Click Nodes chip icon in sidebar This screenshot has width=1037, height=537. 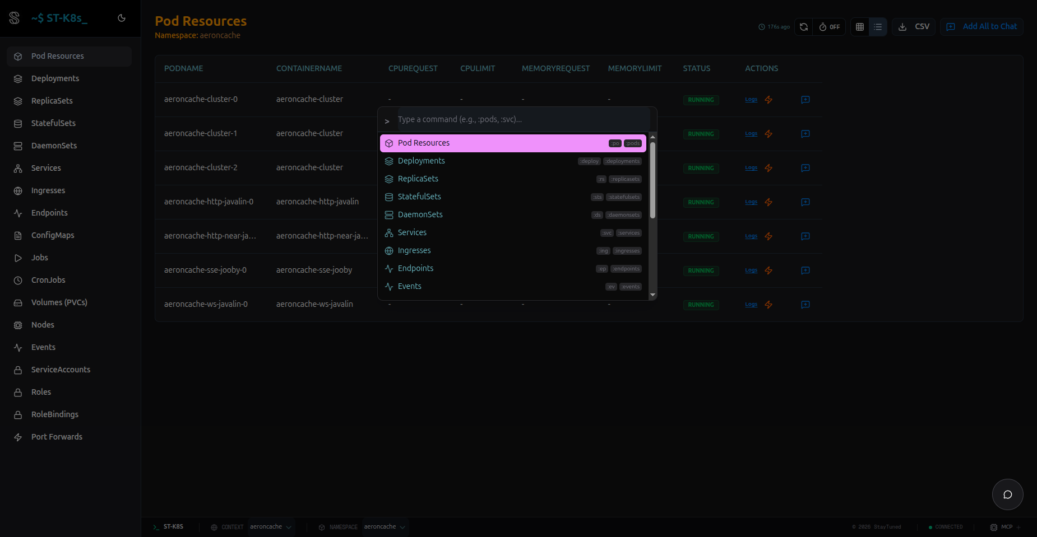[18, 325]
